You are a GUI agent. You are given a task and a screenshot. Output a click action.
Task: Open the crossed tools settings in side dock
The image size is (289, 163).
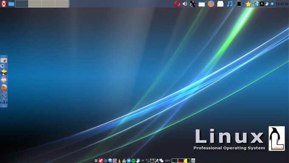4,95
